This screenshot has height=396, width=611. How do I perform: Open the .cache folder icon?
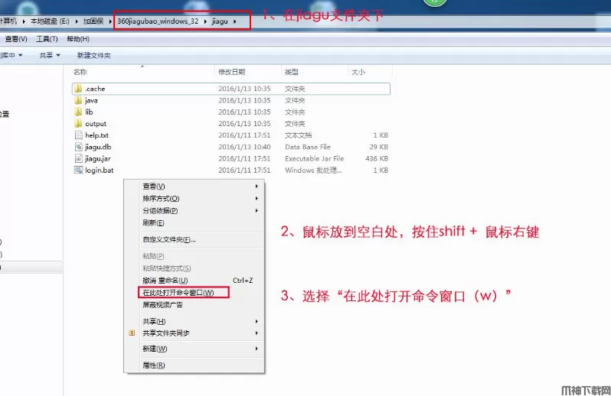(78, 89)
